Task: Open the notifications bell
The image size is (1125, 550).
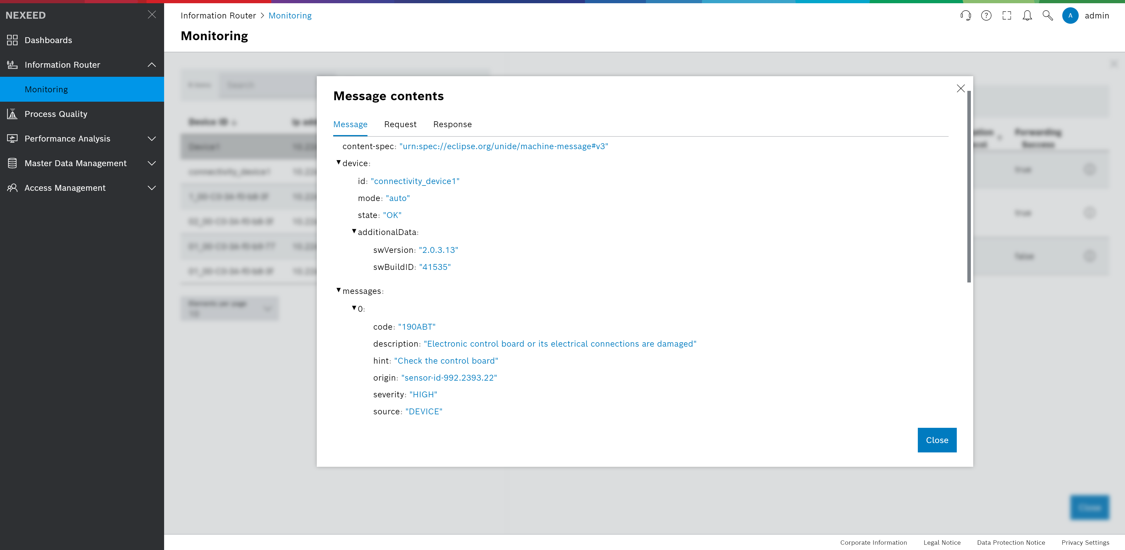Action: [1027, 16]
